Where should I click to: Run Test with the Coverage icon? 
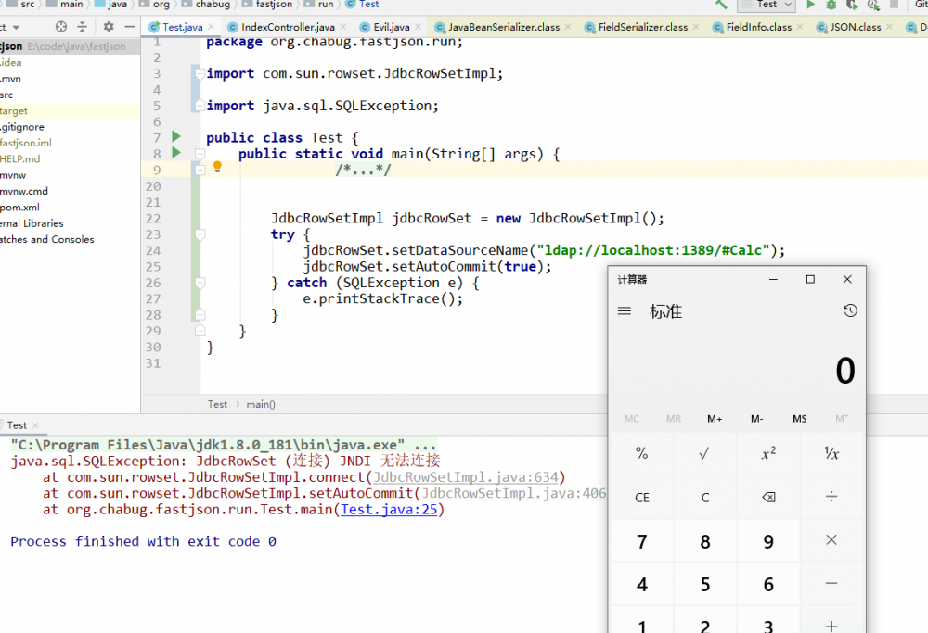pyautogui.click(x=854, y=6)
